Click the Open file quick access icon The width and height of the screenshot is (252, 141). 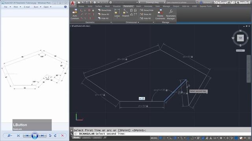(83, 2)
